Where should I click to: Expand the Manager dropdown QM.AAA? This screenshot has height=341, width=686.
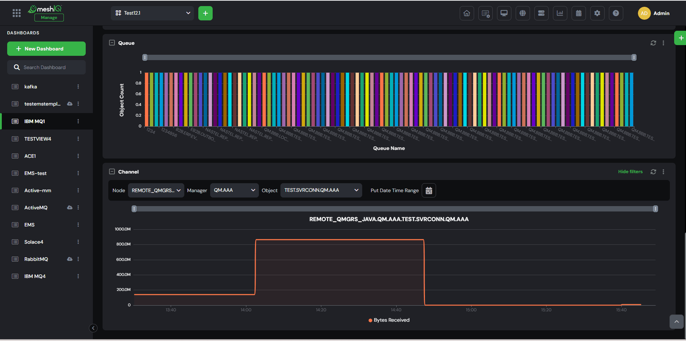235,190
